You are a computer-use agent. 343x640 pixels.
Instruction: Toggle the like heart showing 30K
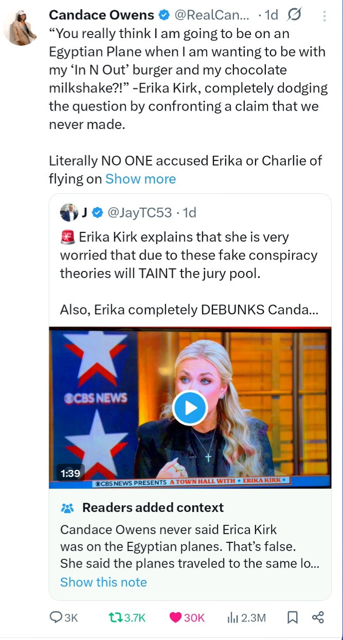click(x=175, y=617)
